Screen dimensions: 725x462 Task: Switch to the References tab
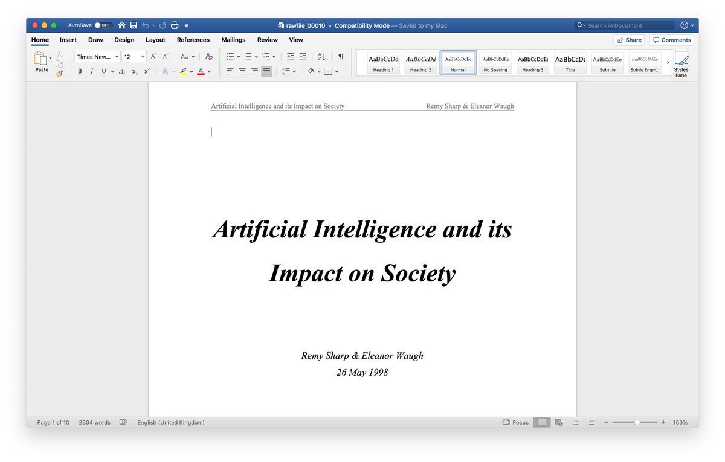tap(193, 40)
